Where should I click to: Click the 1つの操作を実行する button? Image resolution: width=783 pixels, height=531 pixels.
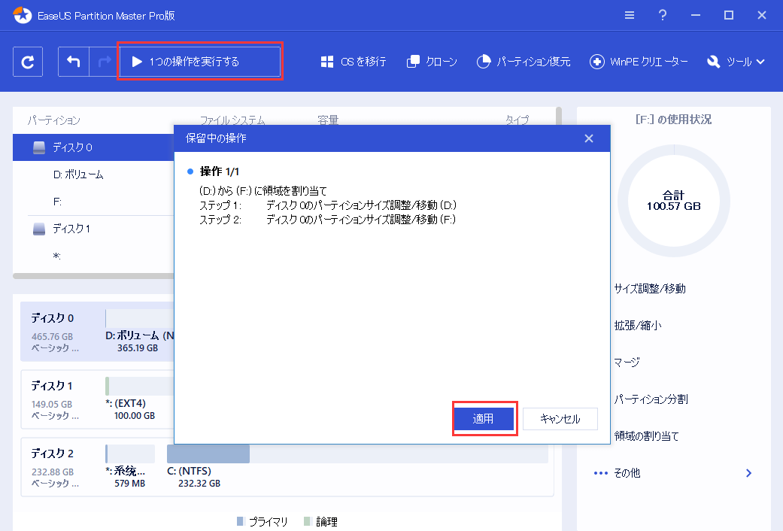click(200, 61)
